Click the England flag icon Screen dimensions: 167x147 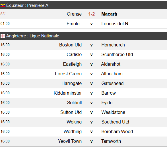3,36
